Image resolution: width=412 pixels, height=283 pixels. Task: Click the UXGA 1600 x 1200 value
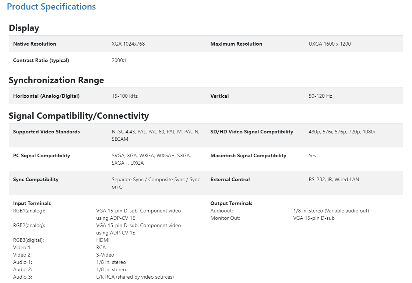click(330, 44)
